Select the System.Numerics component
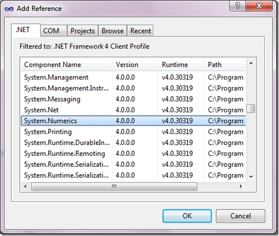Image resolution: width=279 pixels, height=236 pixels. pos(133,120)
